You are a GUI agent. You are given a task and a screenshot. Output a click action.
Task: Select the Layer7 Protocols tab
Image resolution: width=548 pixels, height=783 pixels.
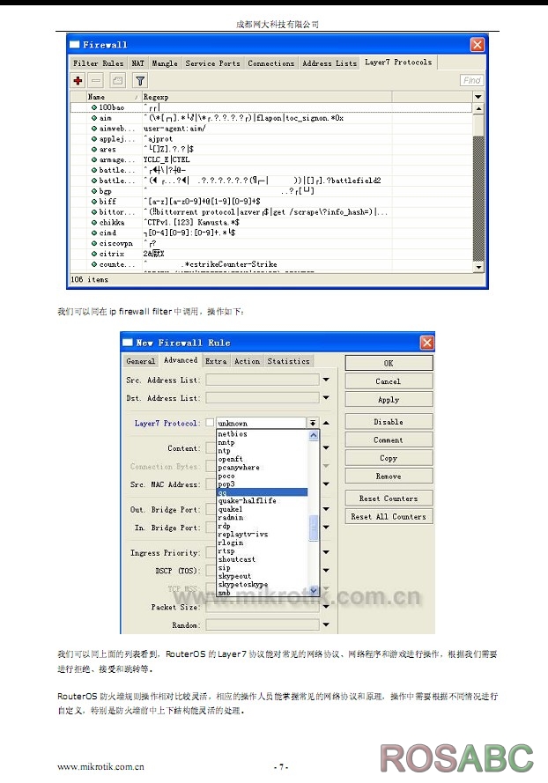398,63
